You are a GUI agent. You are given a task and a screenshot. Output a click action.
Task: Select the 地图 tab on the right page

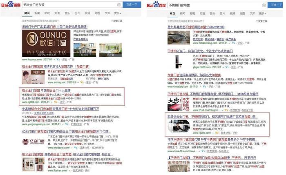coord(242,13)
